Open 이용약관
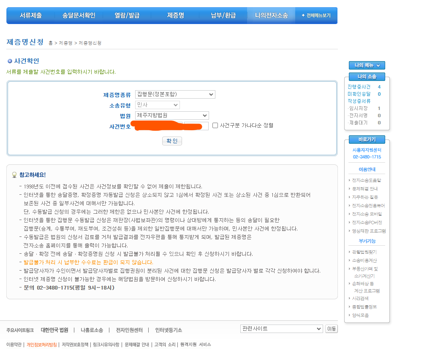427x349 pixels. pyautogui.click(x=14, y=345)
